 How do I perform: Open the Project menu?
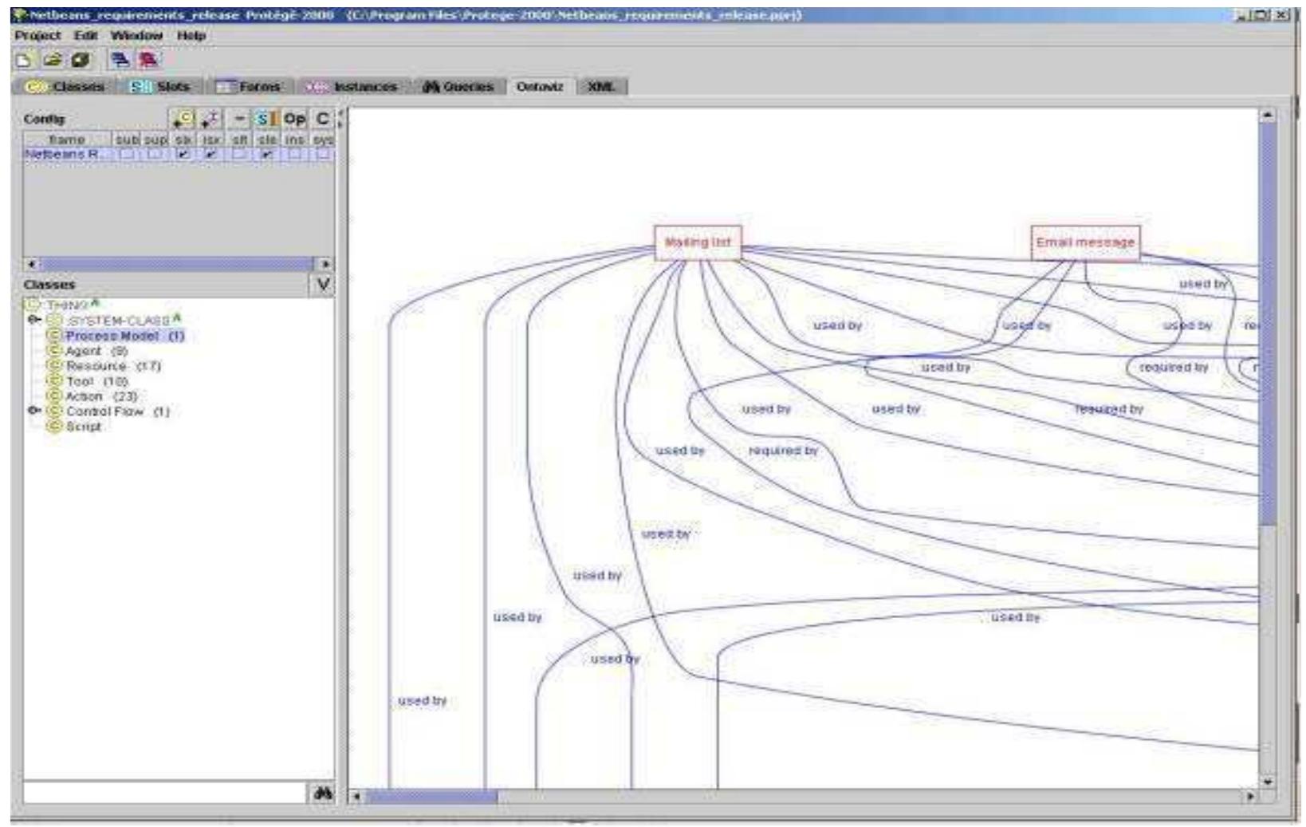(38, 35)
